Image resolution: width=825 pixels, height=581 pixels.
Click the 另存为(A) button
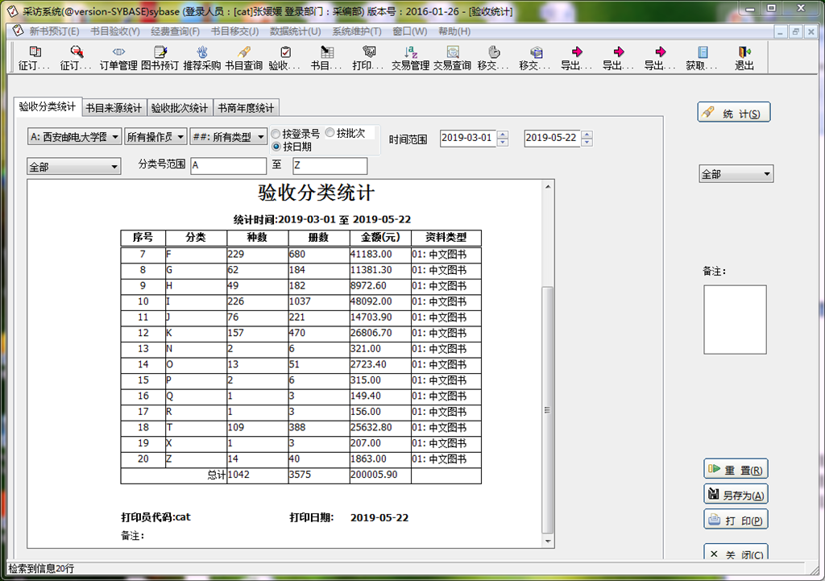pyautogui.click(x=735, y=495)
